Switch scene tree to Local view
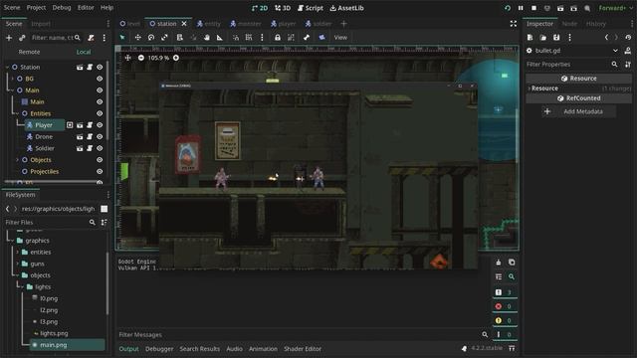637x358 pixels. (84, 52)
